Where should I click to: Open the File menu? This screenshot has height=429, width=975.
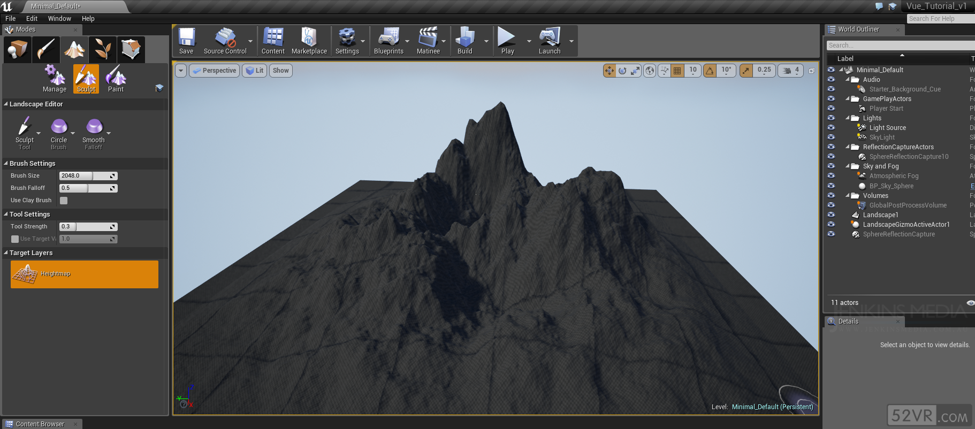pos(11,18)
